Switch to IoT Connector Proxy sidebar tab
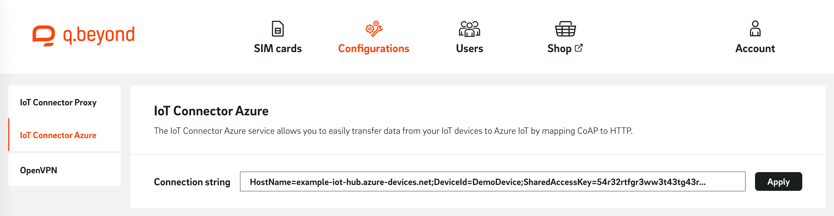834x216 pixels. pyautogui.click(x=58, y=102)
